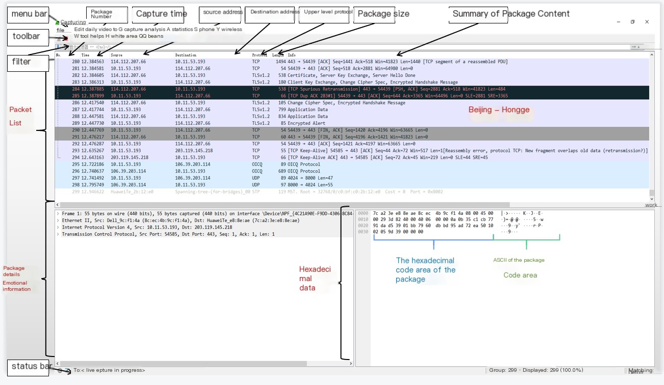Image resolution: width=664 pixels, height=385 pixels.
Task: Expand Internet Protocol Version 4 node
Action: click(x=58, y=227)
